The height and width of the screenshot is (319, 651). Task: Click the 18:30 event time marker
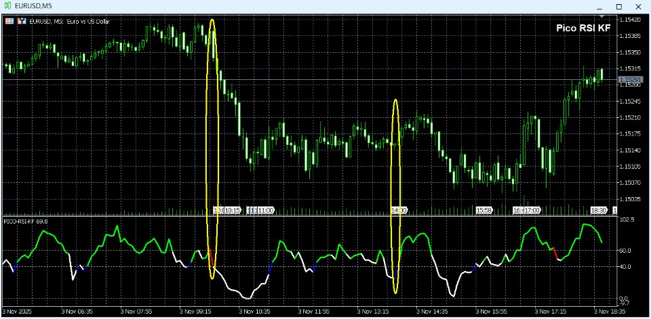point(599,211)
